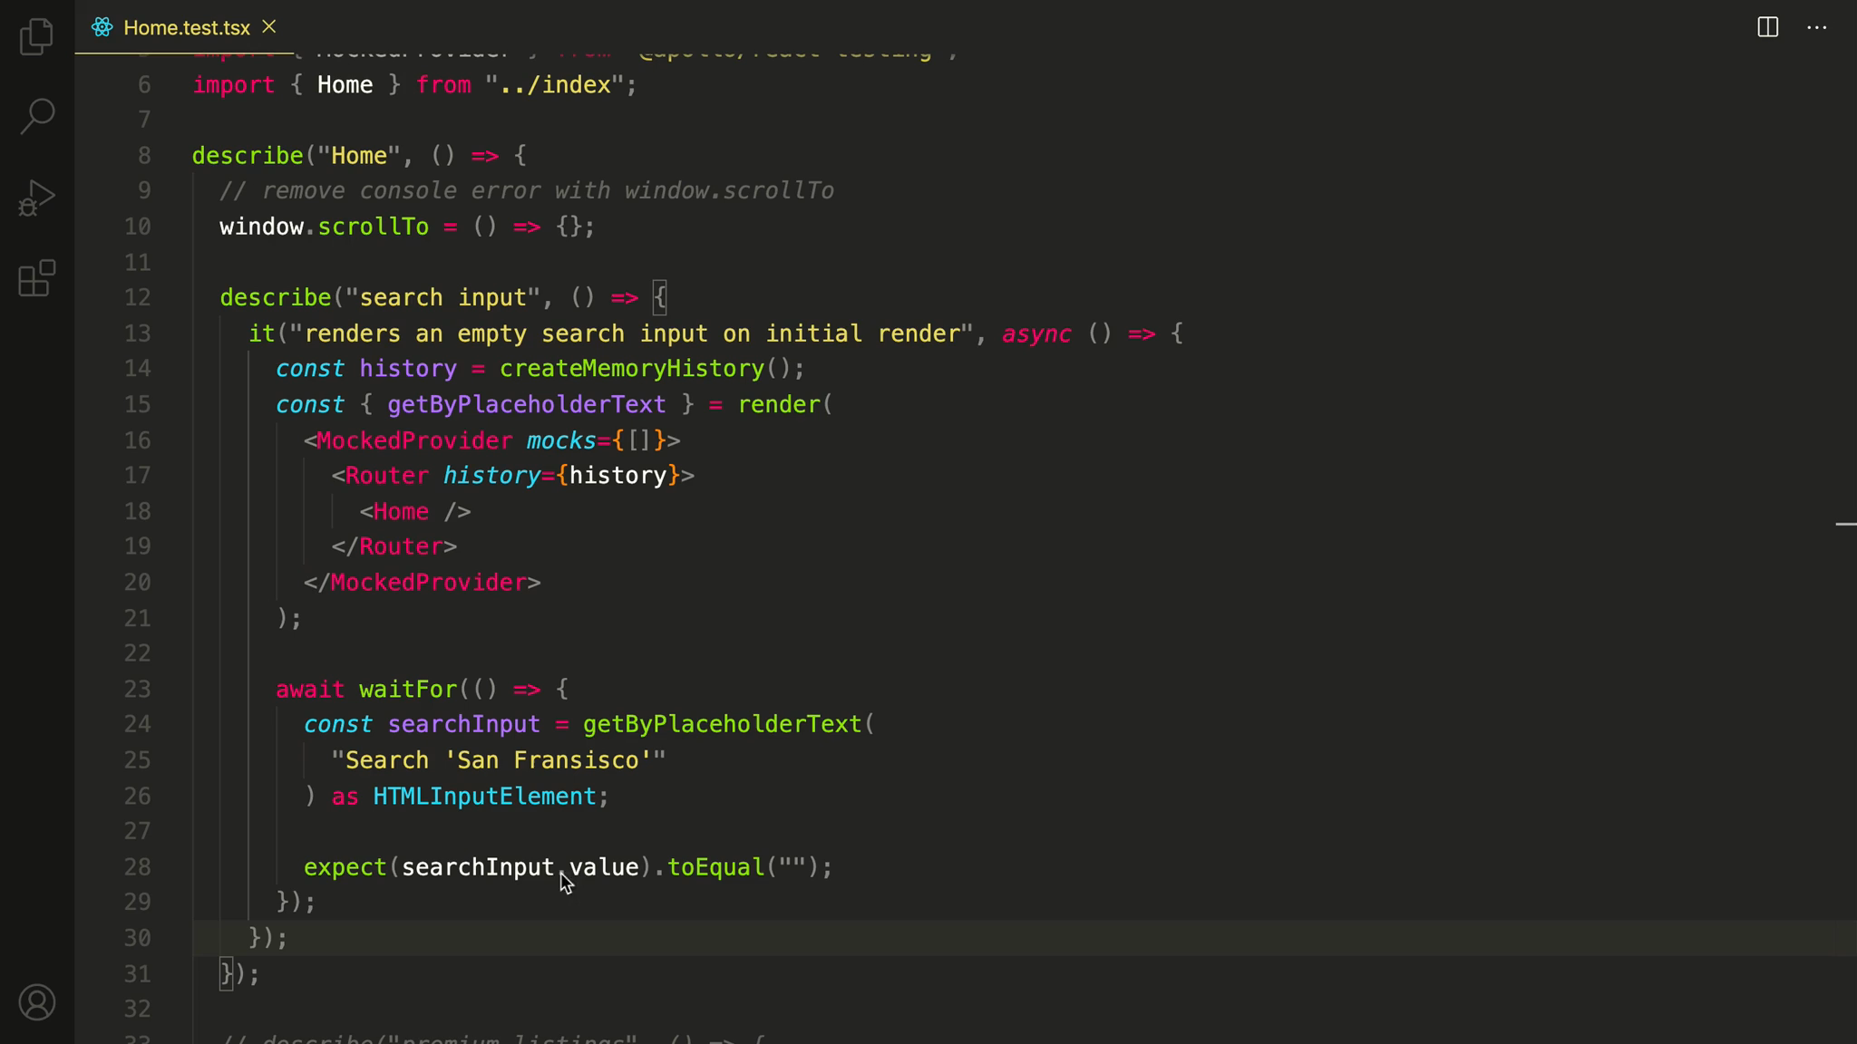Screen dimensions: 1857x1044
Task: Click createMemoryHistory on line 14
Action: coord(632,369)
